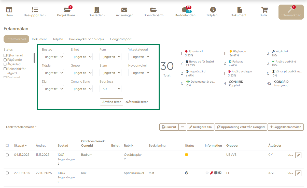Toggle the Pågående status checkbox
The width and height of the screenshot is (307, 188).
coord(5,60)
